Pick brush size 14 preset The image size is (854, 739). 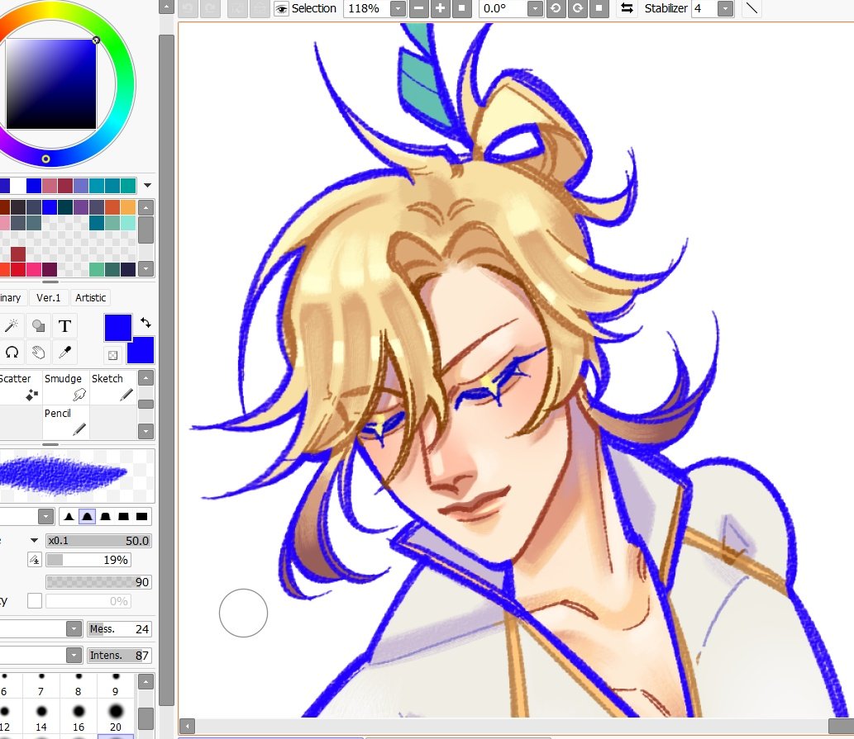(41, 718)
